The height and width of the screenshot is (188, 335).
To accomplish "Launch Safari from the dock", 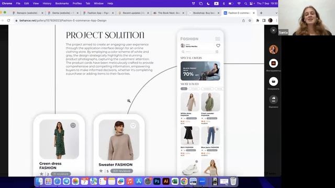I will point(57,181).
